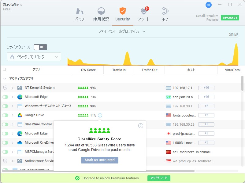The width and height of the screenshot is (245, 183).
Task: Click the Windows サービスのホスト プロセス icon
Action: (20, 106)
